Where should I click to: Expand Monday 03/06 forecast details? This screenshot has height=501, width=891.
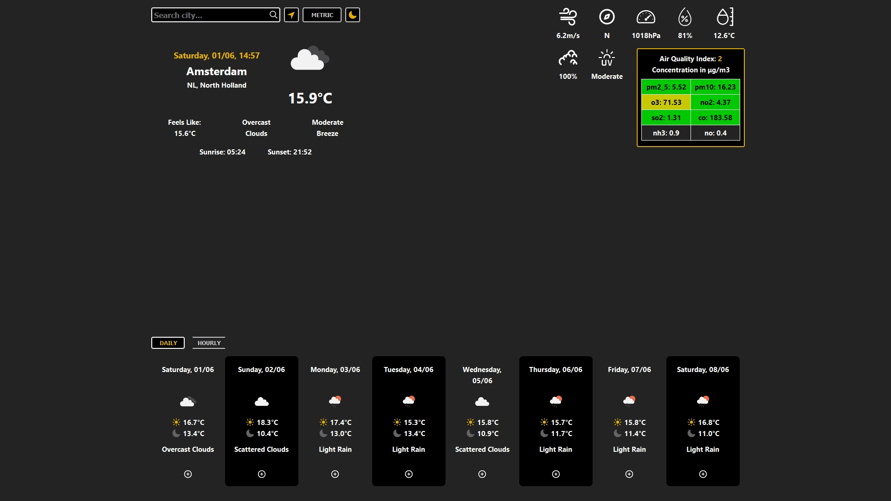[x=335, y=474]
